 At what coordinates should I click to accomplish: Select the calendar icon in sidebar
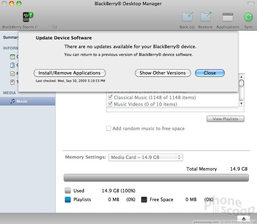tap(12, 57)
